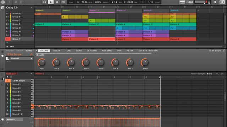
Task: Click the piano keys plug-in icon
Action: [x=8, y=59]
